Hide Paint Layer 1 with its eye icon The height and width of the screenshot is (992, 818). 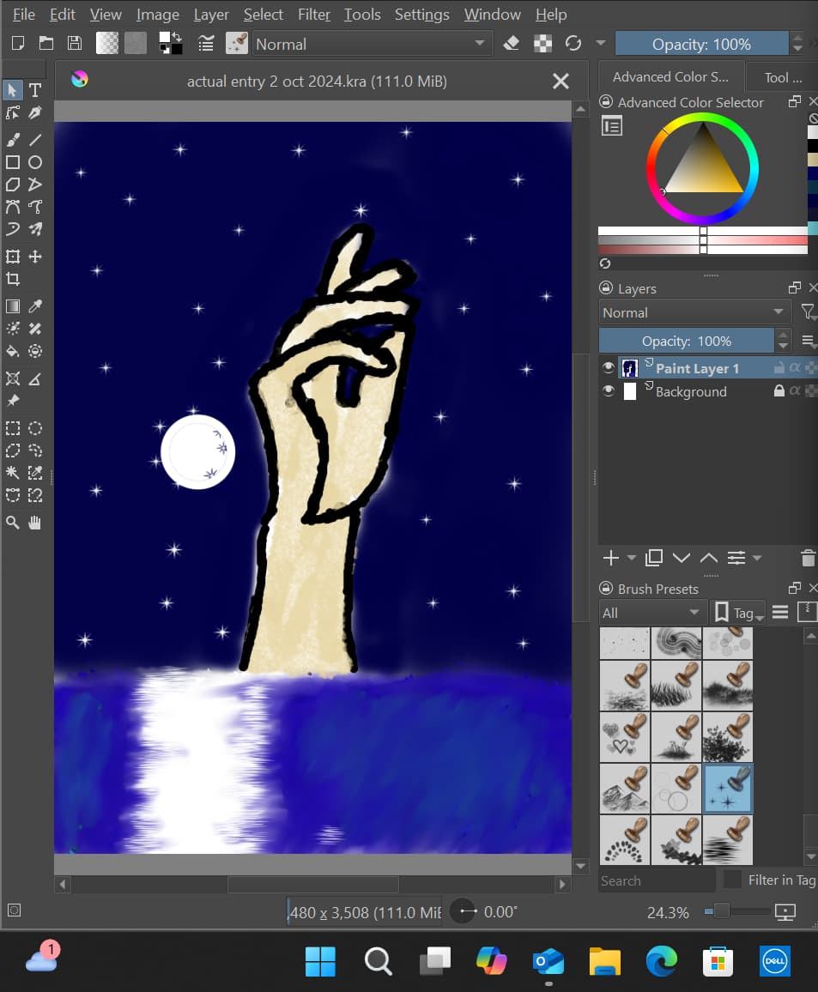tap(609, 367)
